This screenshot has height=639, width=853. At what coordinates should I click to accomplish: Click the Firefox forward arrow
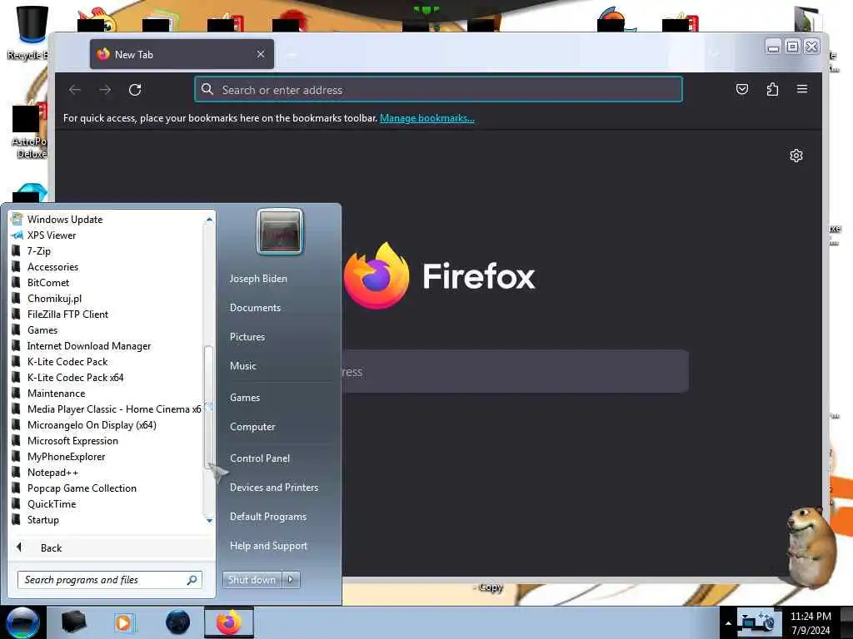coord(105,90)
